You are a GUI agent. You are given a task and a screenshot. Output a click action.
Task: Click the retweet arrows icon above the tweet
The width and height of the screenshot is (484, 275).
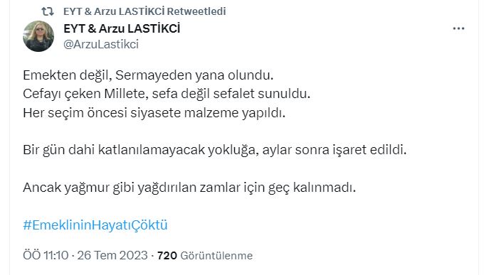point(48,11)
